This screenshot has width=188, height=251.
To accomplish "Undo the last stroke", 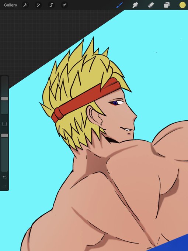I will pyautogui.click(x=4, y=178).
